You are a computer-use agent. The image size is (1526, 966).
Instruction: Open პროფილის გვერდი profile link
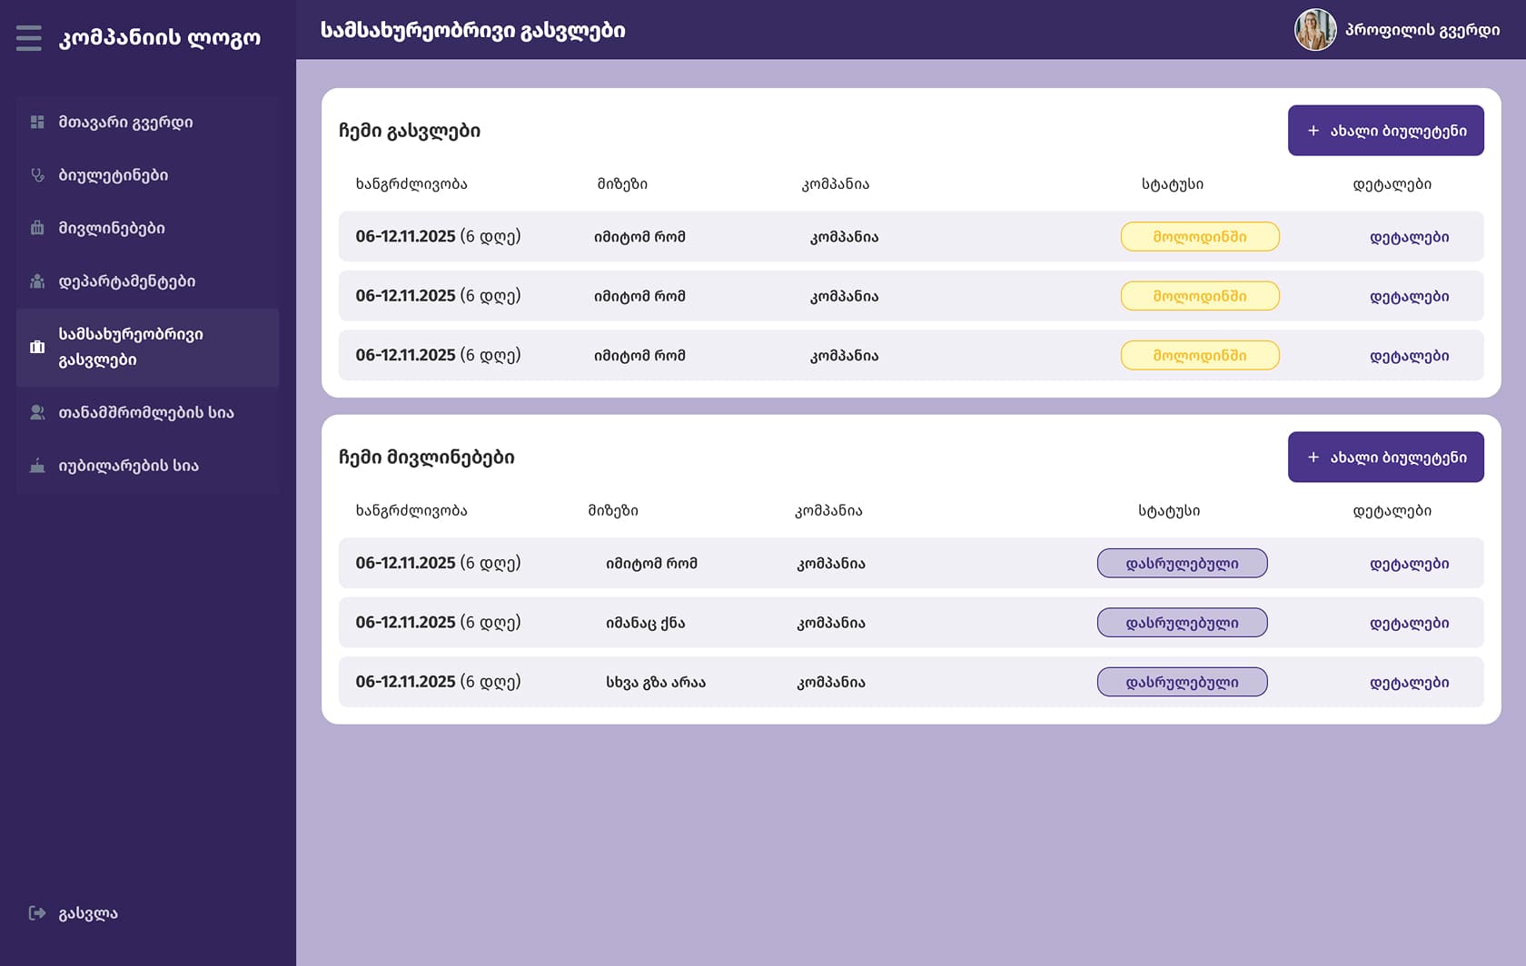tap(1422, 30)
